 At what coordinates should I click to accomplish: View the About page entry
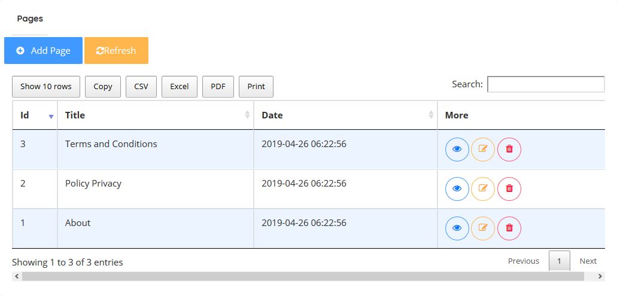457,228
